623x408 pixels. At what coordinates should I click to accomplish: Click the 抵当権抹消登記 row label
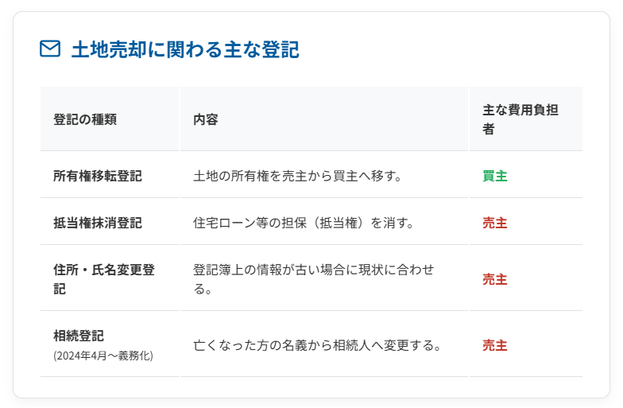[x=98, y=223]
